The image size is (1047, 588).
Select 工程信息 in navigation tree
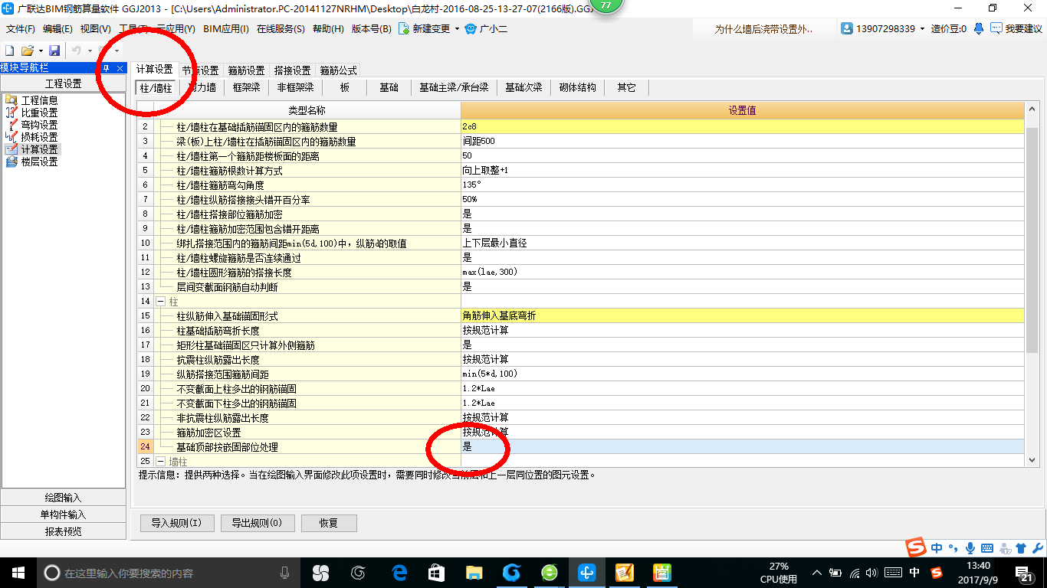tap(31, 100)
